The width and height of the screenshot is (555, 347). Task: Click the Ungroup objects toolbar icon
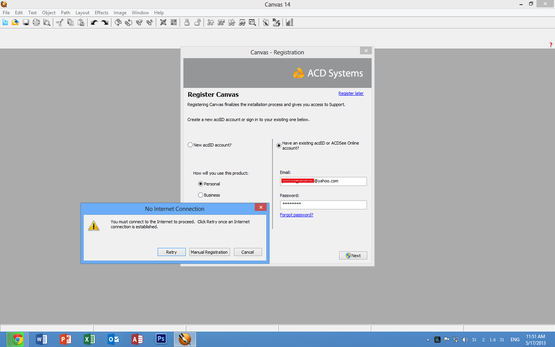click(x=174, y=22)
